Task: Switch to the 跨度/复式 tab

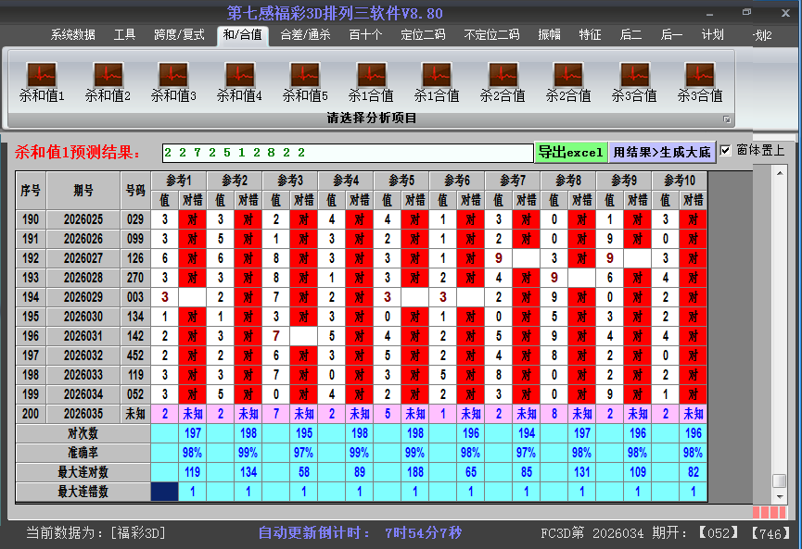Action: (179, 35)
